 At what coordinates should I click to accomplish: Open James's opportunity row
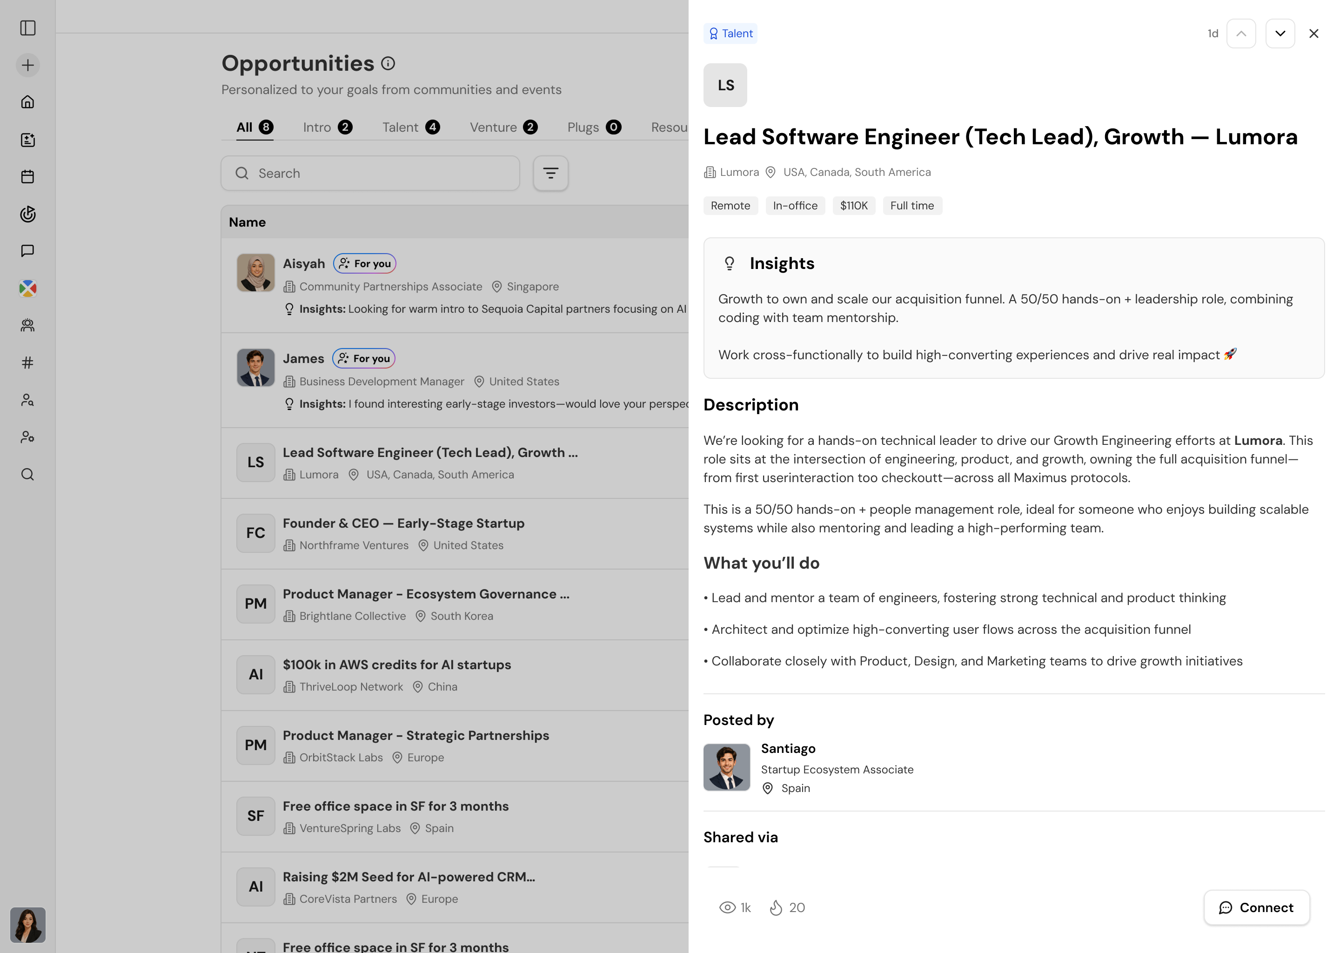tap(455, 381)
